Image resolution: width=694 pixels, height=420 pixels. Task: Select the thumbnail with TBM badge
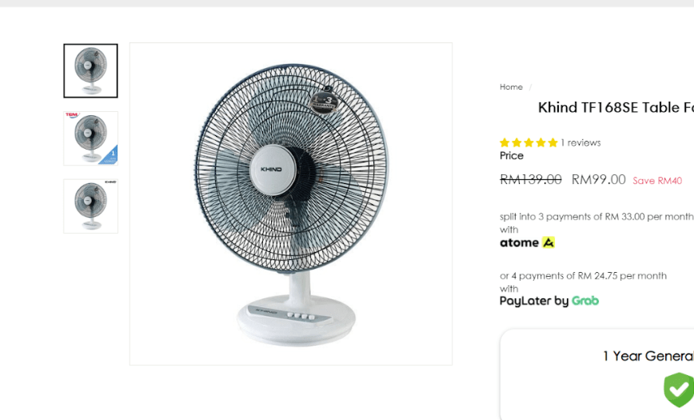pyautogui.click(x=90, y=138)
